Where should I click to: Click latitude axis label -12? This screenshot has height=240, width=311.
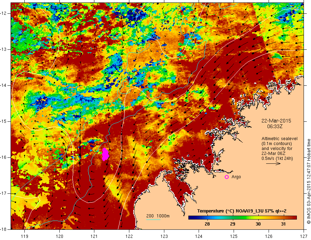tap(4, 13)
